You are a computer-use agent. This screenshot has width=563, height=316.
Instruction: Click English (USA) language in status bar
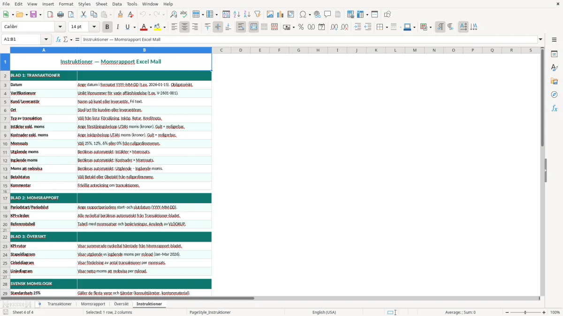click(x=324, y=312)
